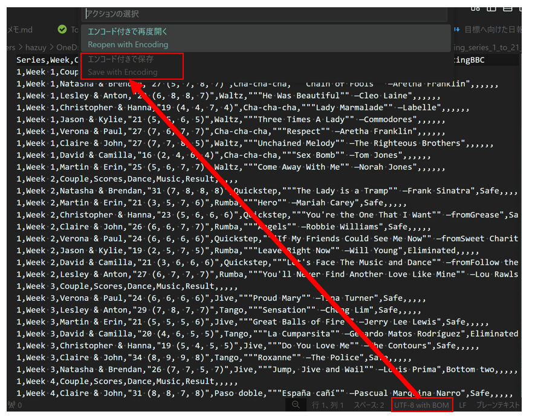Open プレーンテキスト language mode selector

click(x=498, y=405)
